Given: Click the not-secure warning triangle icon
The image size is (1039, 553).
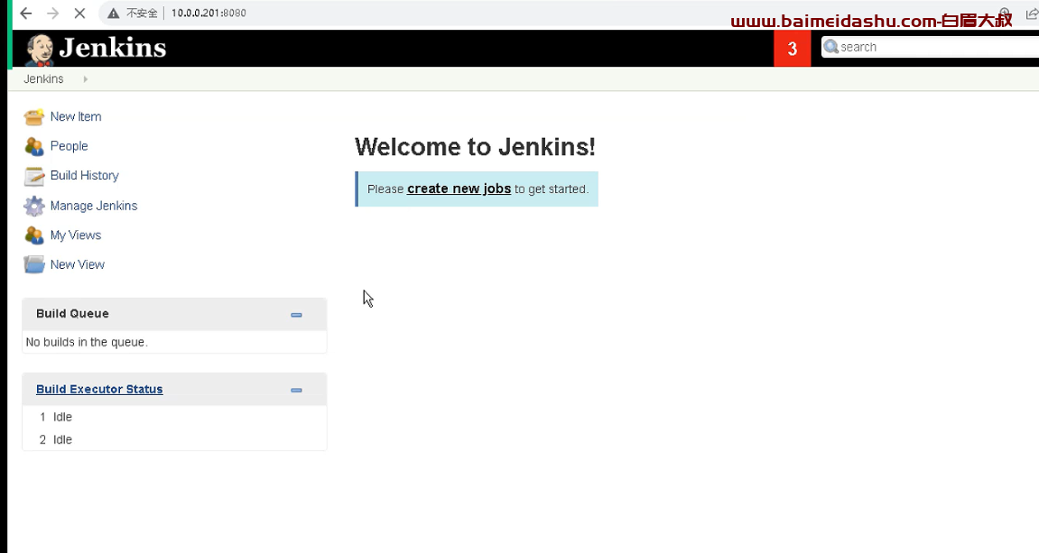Looking at the screenshot, I should tap(114, 14).
